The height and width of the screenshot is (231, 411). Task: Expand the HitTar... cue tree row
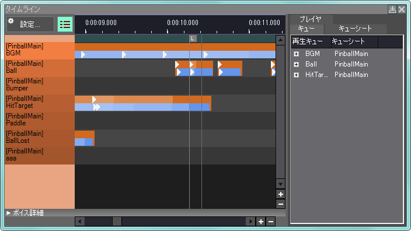click(296, 75)
